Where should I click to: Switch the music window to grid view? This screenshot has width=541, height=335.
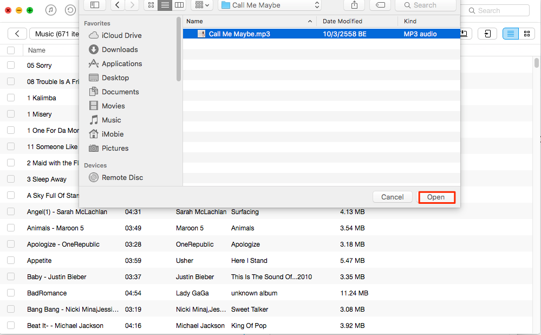tap(527, 34)
